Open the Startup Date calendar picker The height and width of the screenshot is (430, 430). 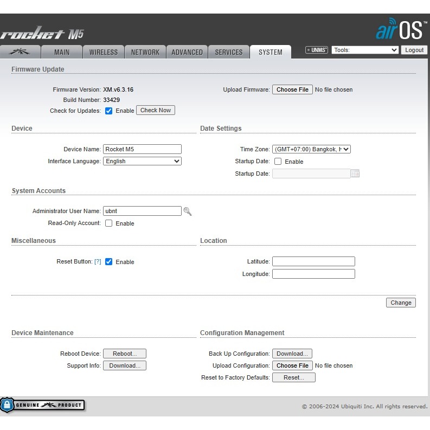(x=355, y=174)
